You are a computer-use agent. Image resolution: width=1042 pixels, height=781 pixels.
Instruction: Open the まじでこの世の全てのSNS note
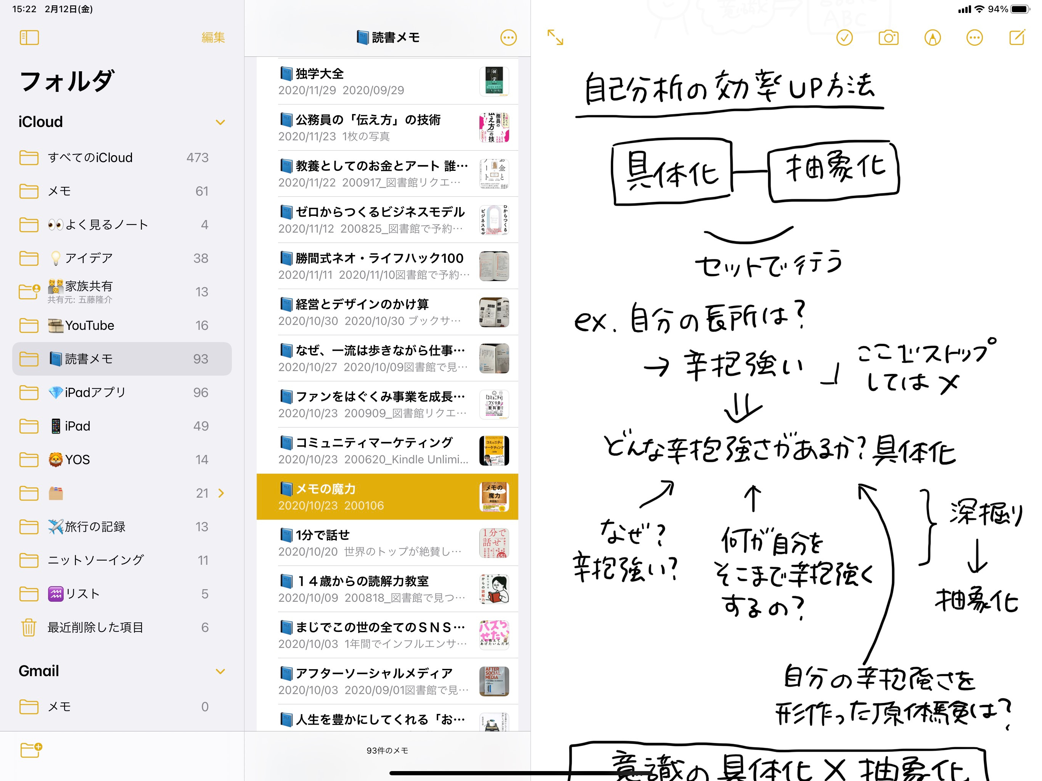tap(387, 635)
